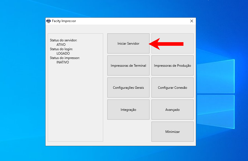Open the Integração section
The width and height of the screenshot is (248, 161).
[x=128, y=109]
